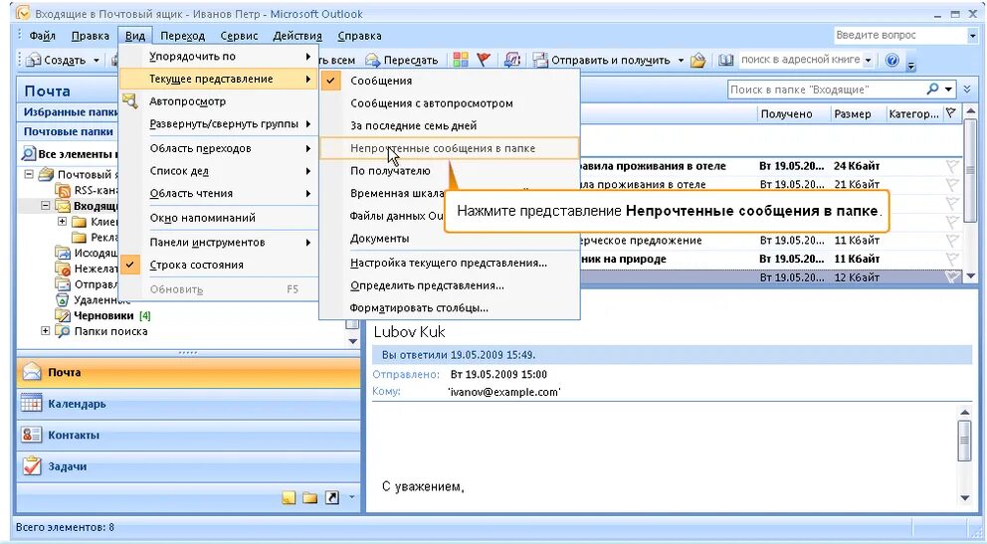This screenshot has width=987, height=544.
Task: Open Настройка текущего представления...
Action: tap(450, 263)
